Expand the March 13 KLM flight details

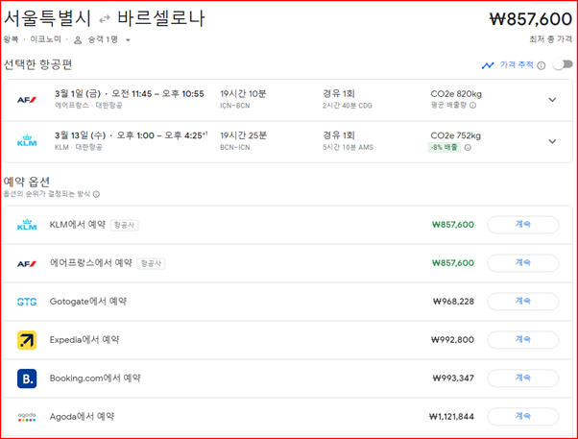point(552,141)
